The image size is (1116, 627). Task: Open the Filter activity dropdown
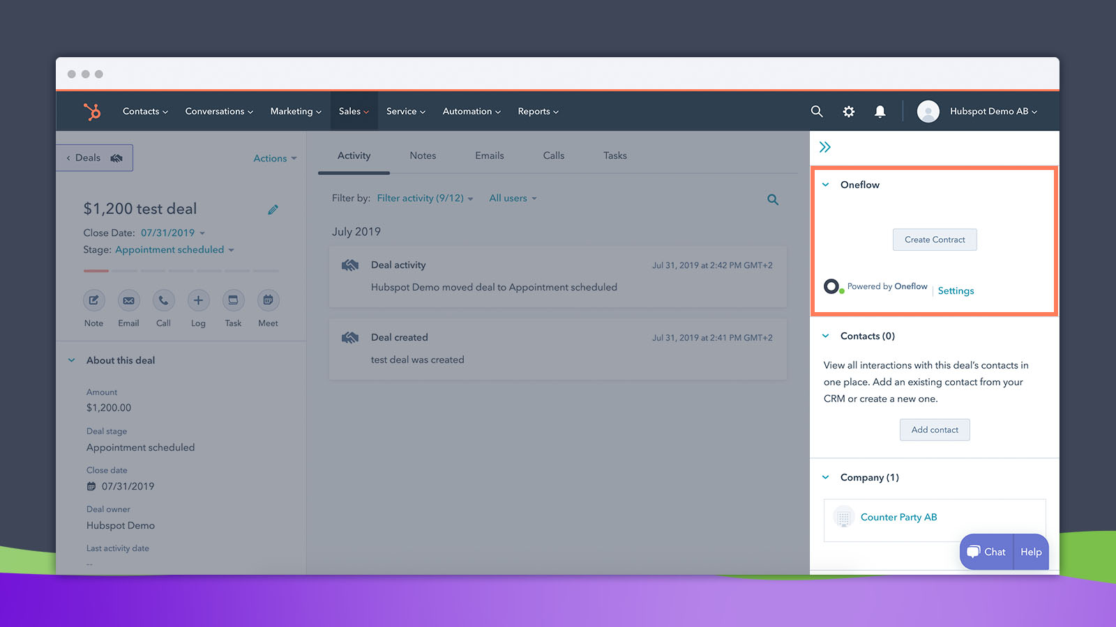pos(423,198)
